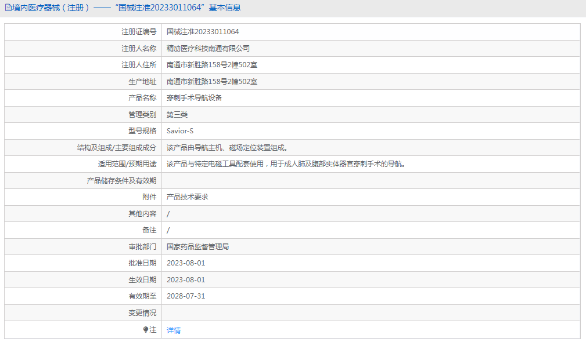Screen dimensions: 586x342
Task: Click the lightbulb icon next to 注
Action: point(146,330)
